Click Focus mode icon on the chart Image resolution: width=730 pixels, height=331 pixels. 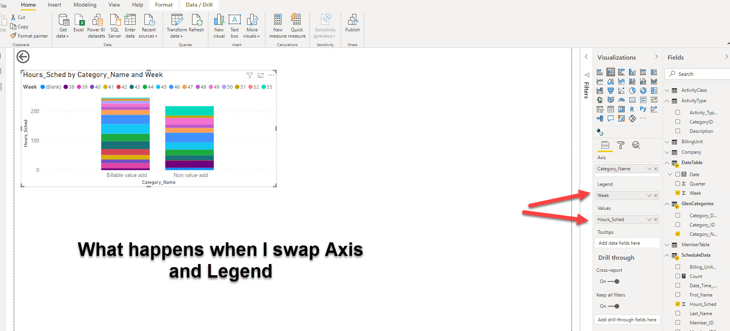(x=261, y=75)
